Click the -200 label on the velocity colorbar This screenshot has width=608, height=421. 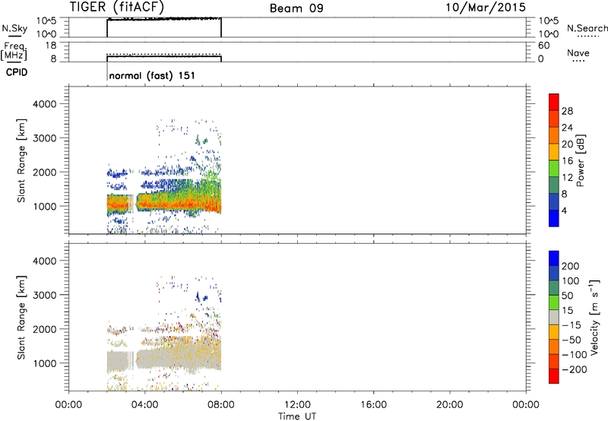[575, 369]
